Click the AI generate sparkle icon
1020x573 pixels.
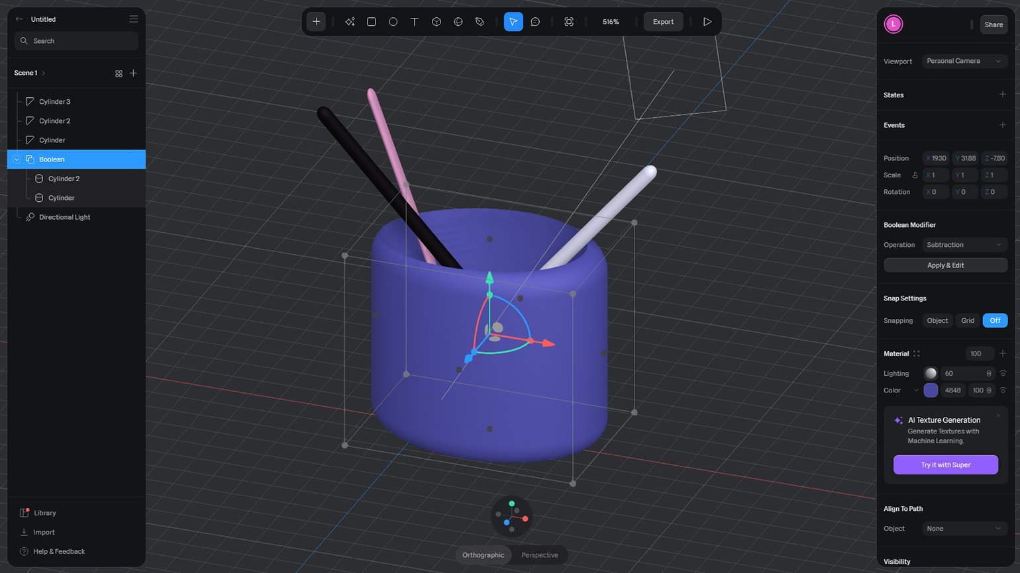tap(350, 22)
